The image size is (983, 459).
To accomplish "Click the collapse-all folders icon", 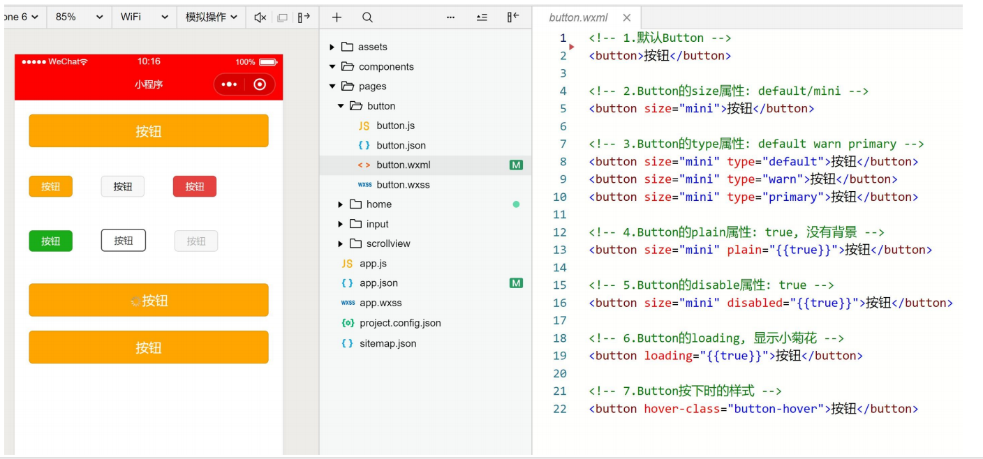I will pos(482,17).
